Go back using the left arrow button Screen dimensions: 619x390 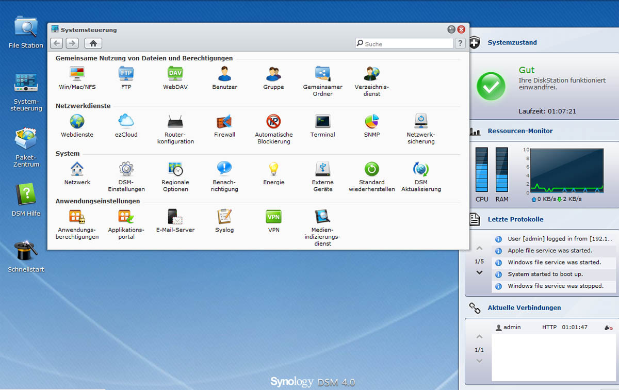coord(57,43)
